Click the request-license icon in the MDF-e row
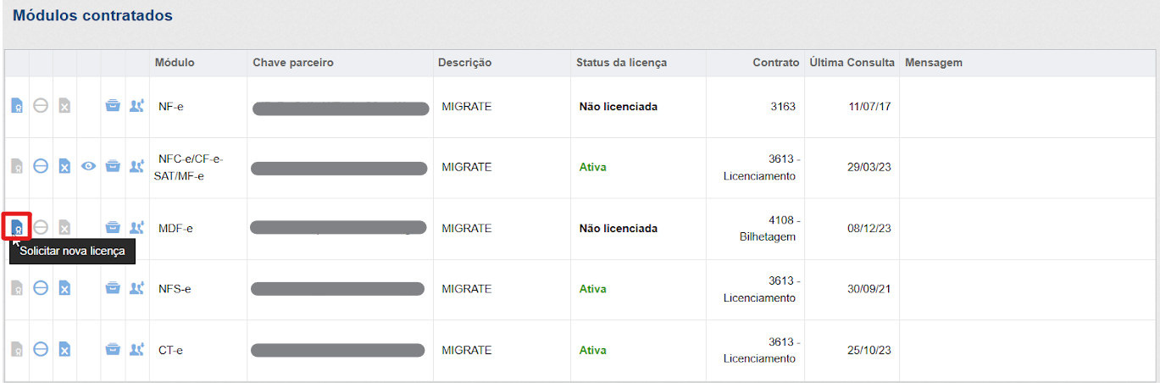The width and height of the screenshot is (1160, 383). tap(17, 227)
